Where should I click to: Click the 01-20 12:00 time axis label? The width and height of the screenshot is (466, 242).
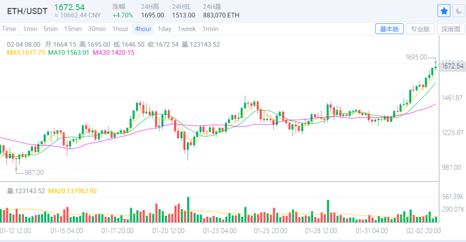point(168,231)
